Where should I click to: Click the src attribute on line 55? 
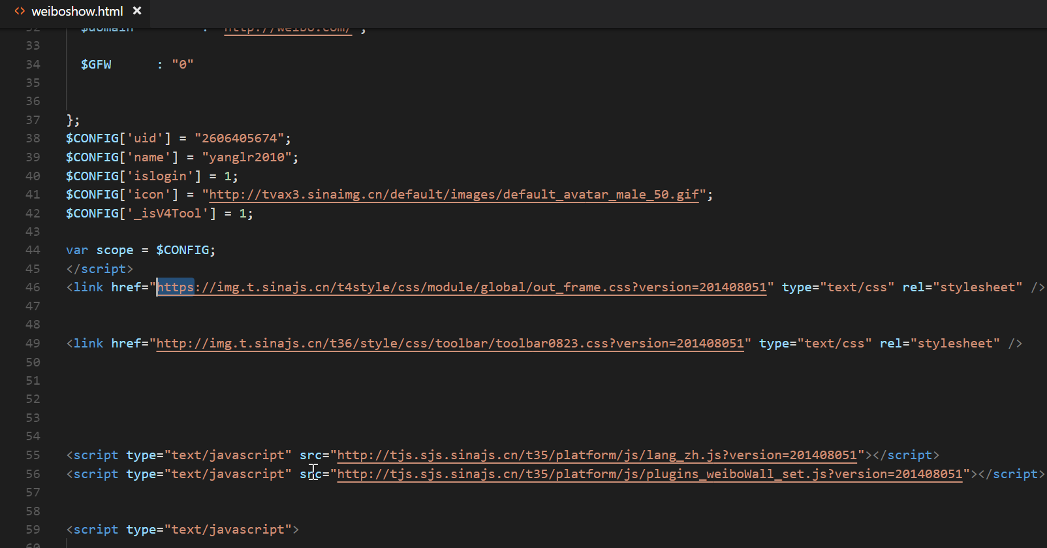pyautogui.click(x=311, y=455)
